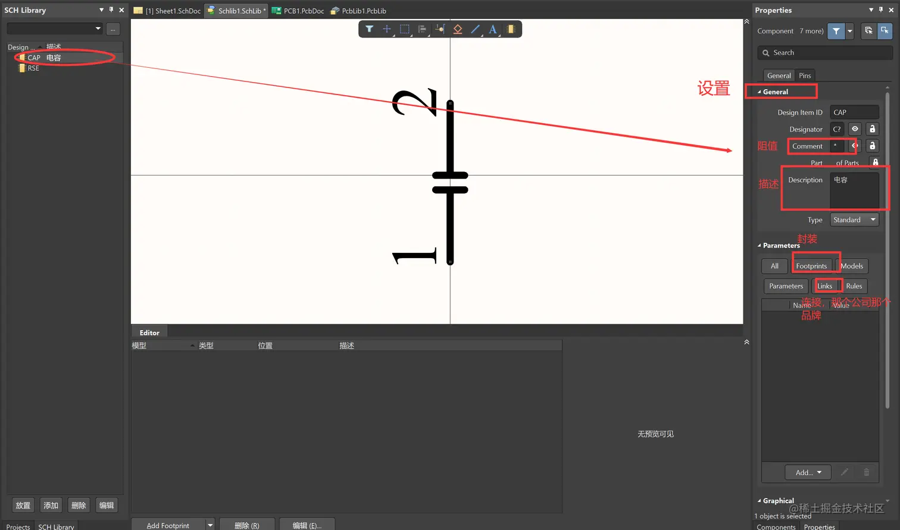Click the add component part icon
Image resolution: width=900 pixels, height=530 pixels.
511,29
